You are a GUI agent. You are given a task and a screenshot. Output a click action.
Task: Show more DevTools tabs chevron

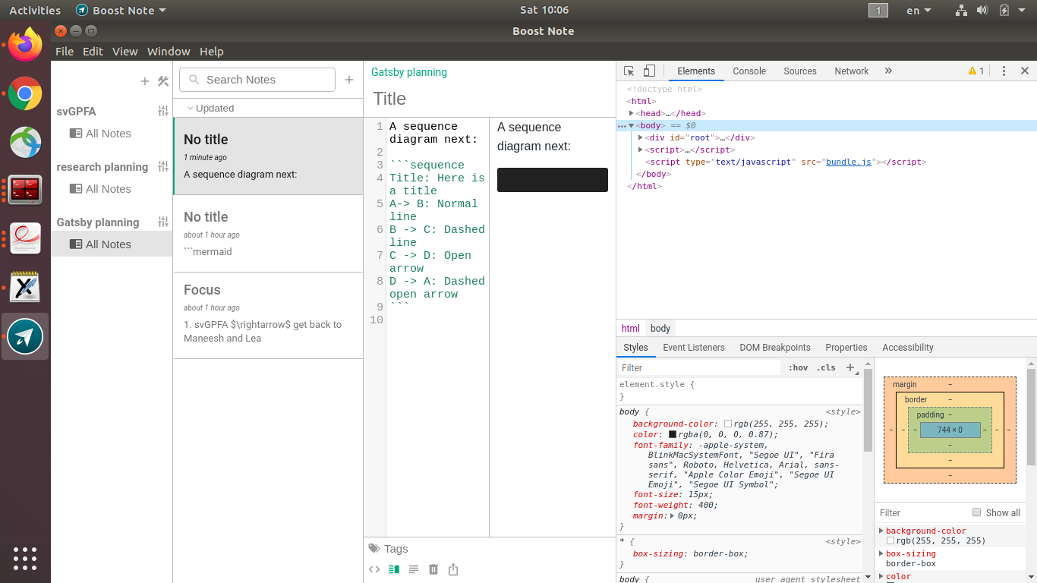point(888,71)
